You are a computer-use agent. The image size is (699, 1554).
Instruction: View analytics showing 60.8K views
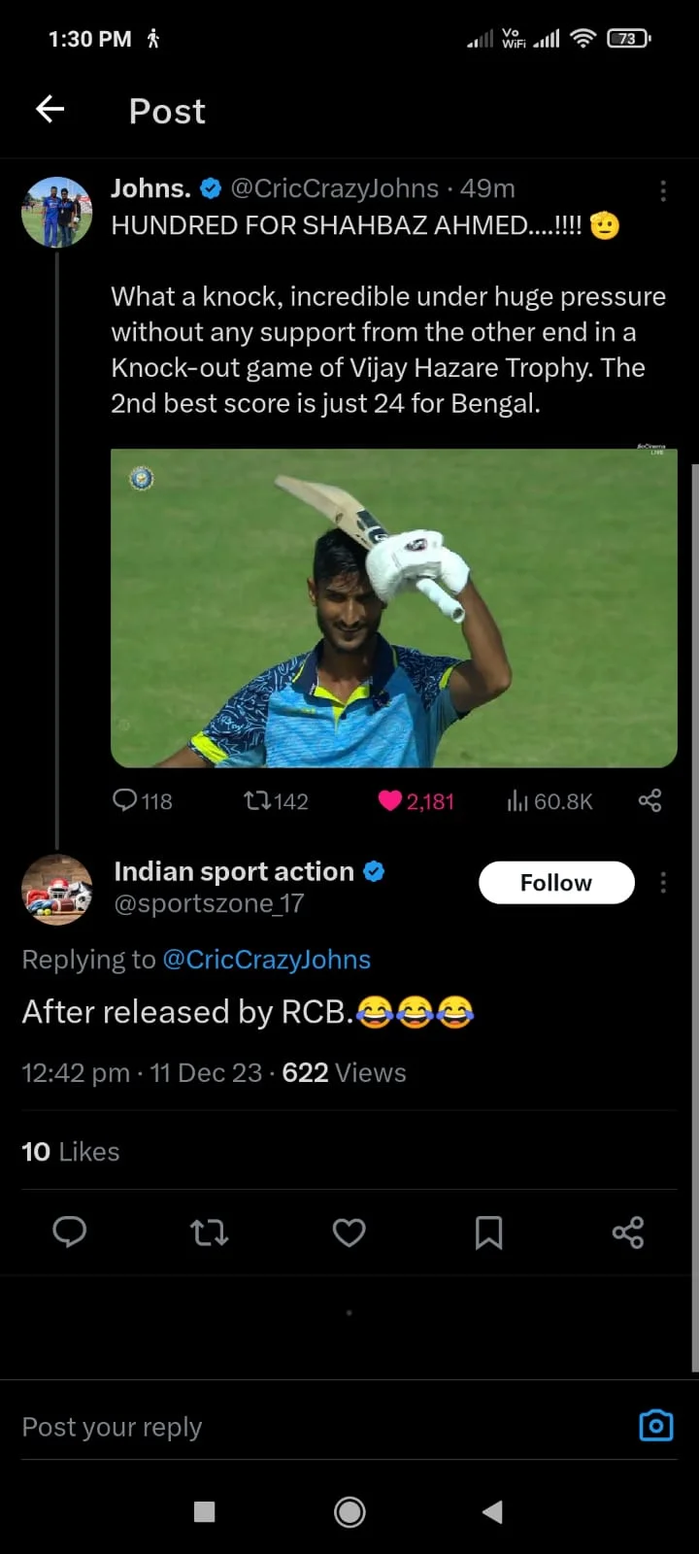[518, 800]
